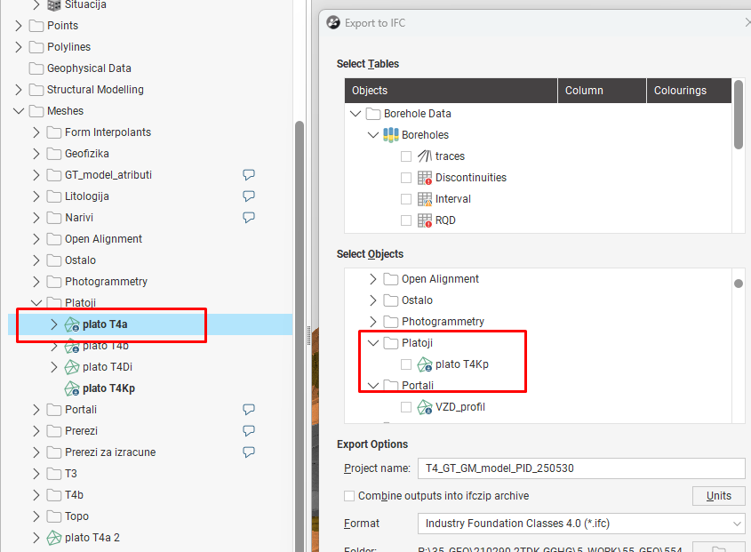Expand Structural Modelling folder
This screenshot has height=552, width=751.
click(19, 90)
